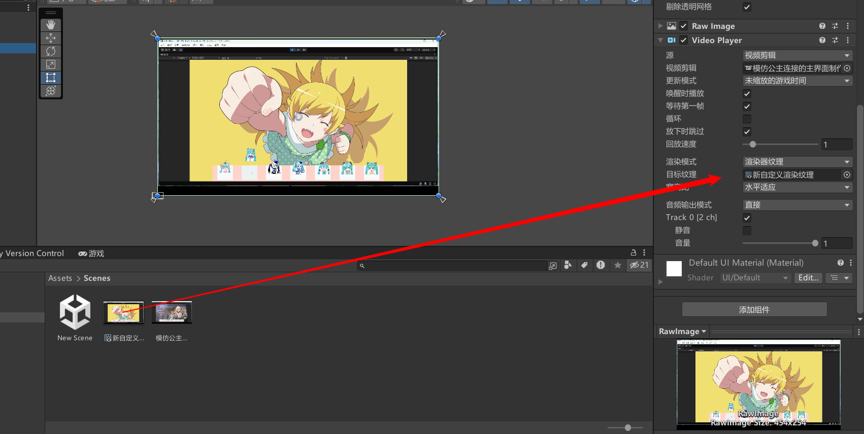The image size is (864, 434).
Task: Disable the Raw Image component checkbox
Action: (x=684, y=26)
